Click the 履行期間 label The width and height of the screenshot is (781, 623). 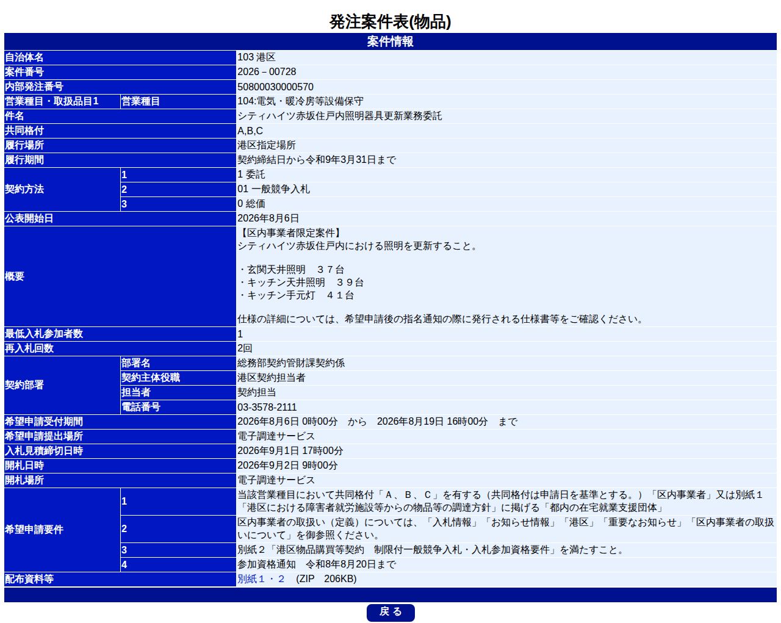tap(24, 160)
